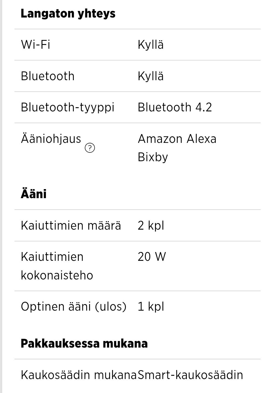Click the 2 kpl speaker count value

151,226
